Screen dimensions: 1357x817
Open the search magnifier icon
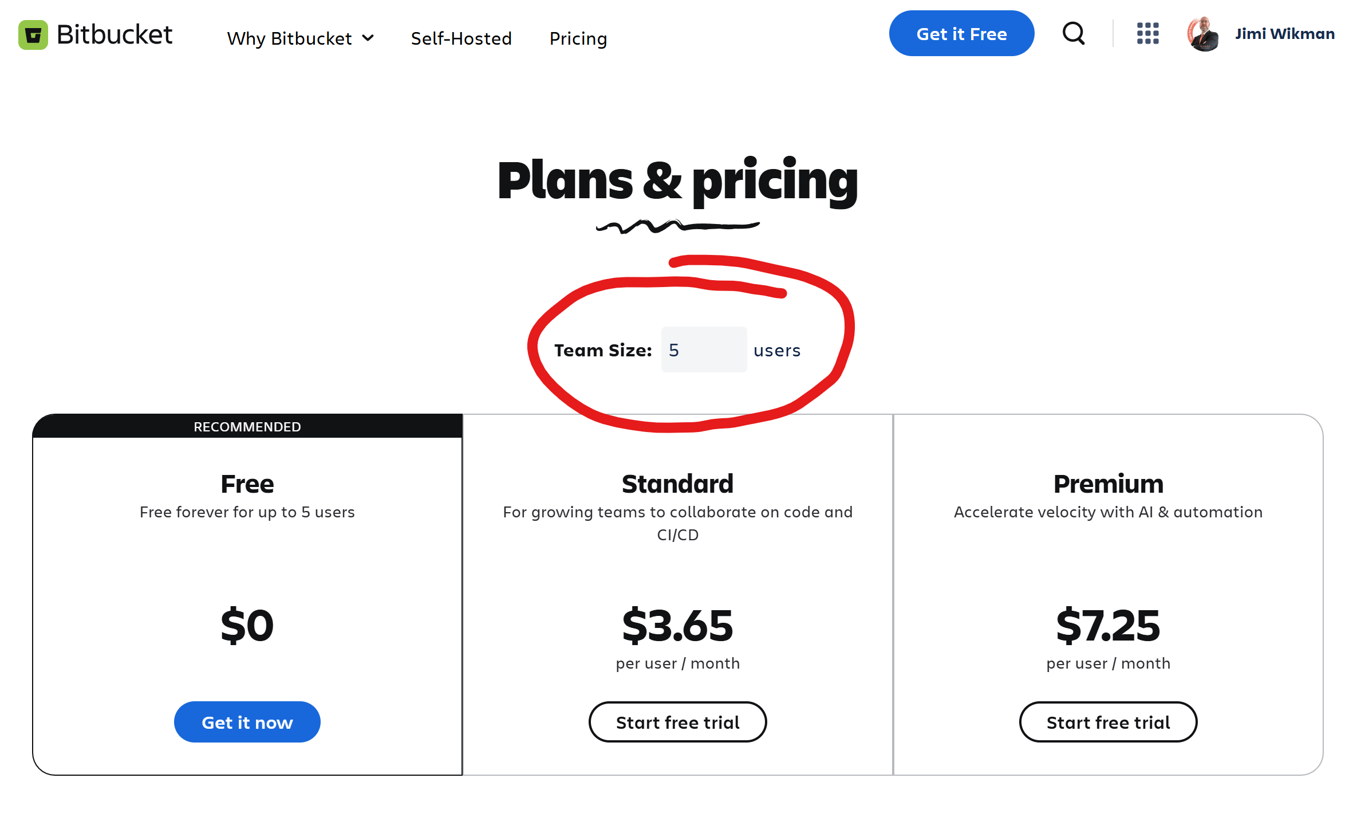[1073, 34]
